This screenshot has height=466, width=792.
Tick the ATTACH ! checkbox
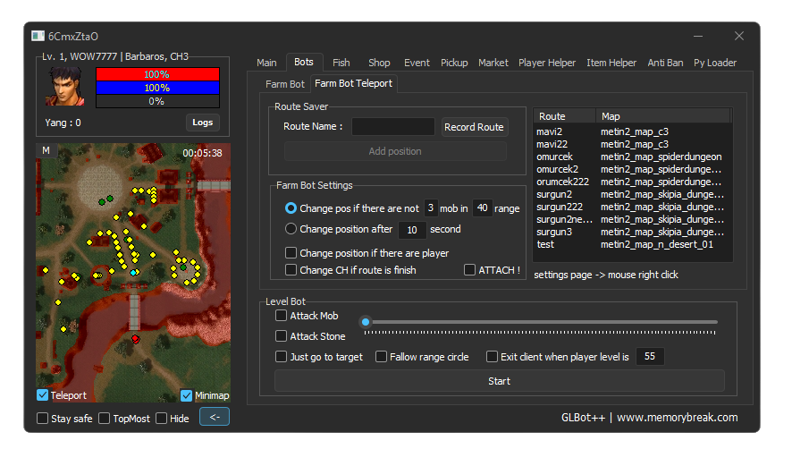[469, 270]
